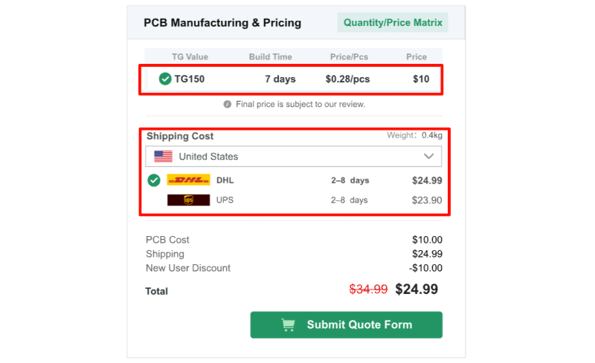Click the UPS carrier logo

coord(188,200)
